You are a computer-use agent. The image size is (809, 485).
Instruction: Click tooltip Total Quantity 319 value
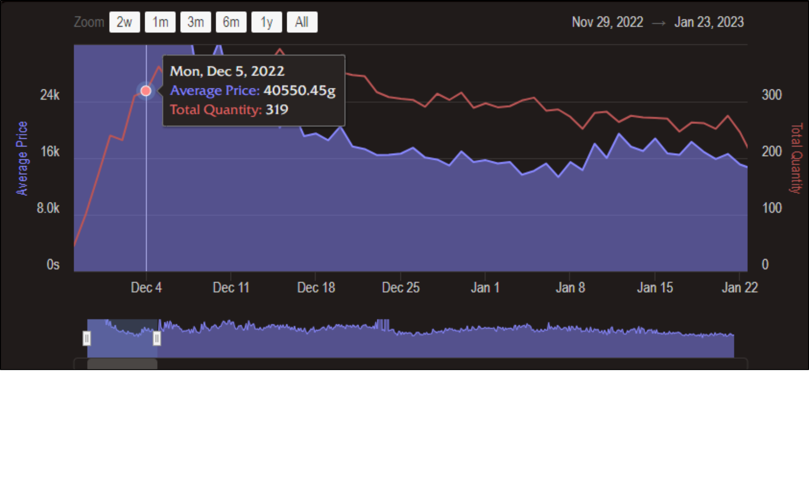click(277, 110)
